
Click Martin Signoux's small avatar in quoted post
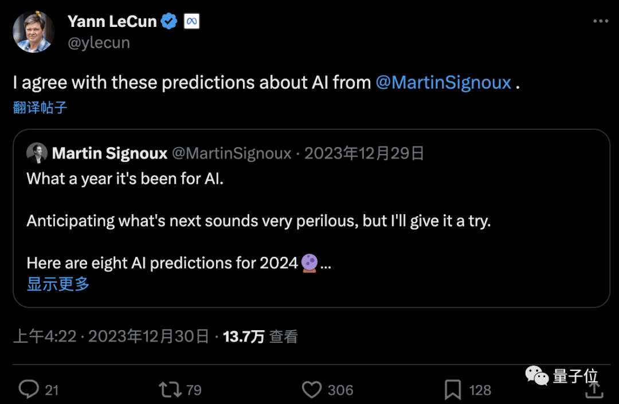pos(37,153)
